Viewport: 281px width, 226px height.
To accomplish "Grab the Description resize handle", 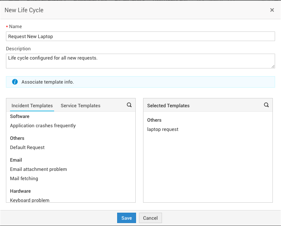I will point(273,66).
